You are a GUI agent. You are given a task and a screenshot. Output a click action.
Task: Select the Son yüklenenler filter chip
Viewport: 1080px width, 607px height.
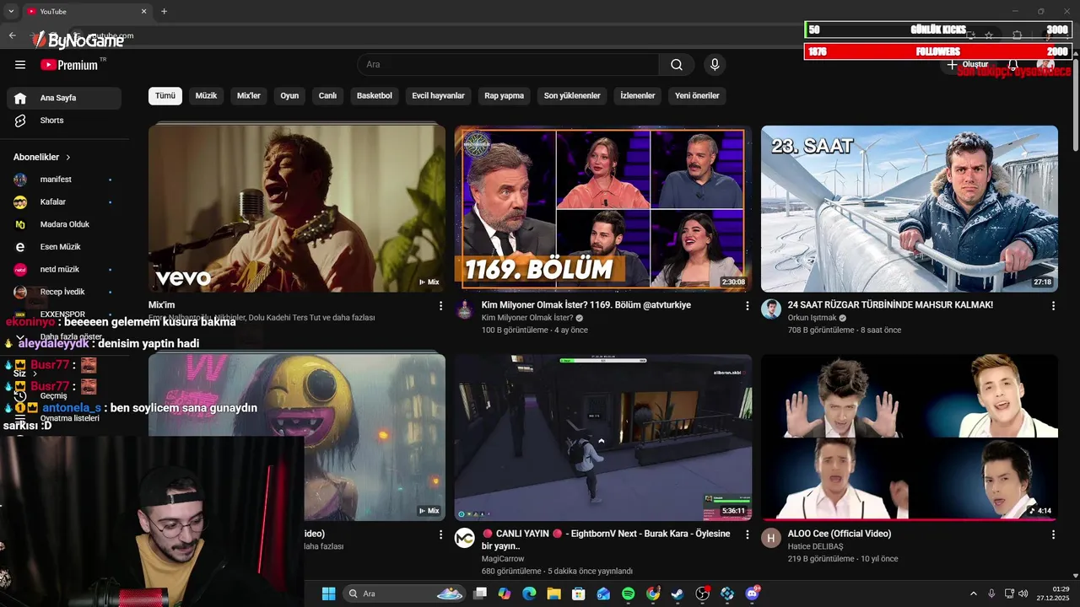coord(572,96)
